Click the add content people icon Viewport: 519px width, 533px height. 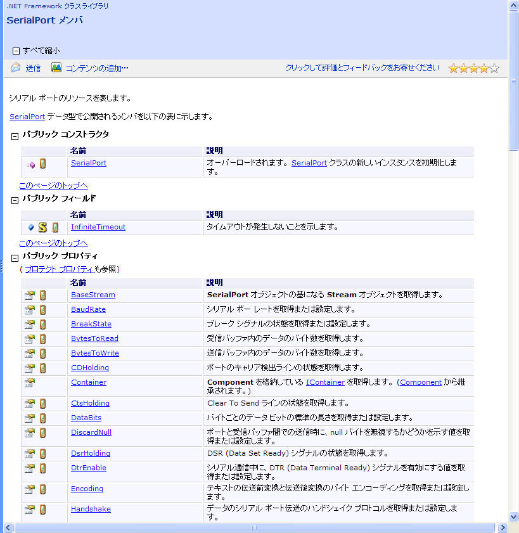pos(56,67)
